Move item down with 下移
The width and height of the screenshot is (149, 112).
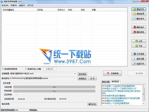click(x=139, y=46)
